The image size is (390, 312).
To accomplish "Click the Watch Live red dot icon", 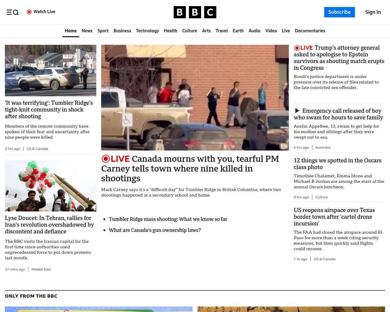I will [29, 12].
